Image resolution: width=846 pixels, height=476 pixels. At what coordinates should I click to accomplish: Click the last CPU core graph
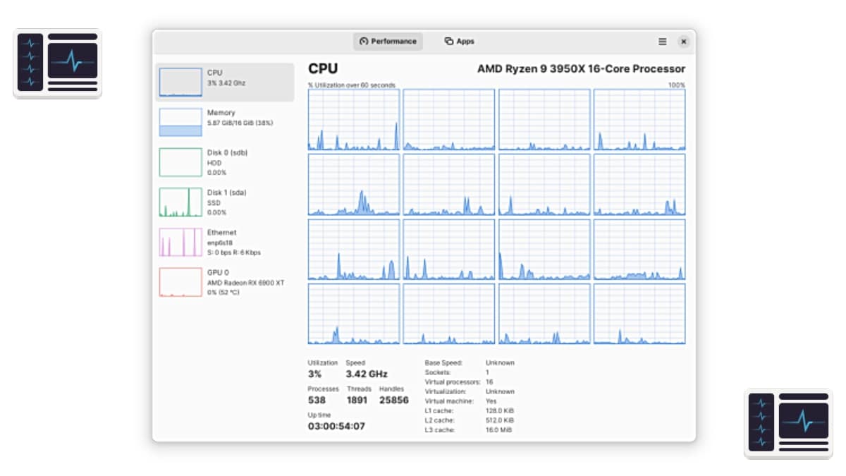tap(639, 314)
